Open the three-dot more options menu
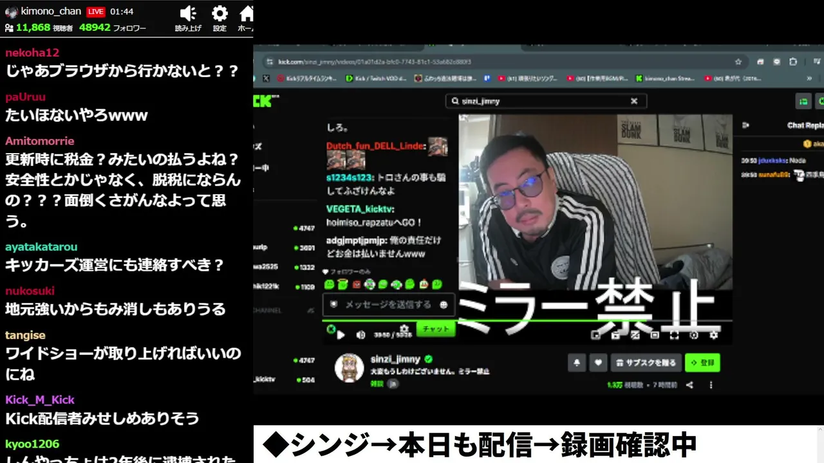 (x=711, y=385)
